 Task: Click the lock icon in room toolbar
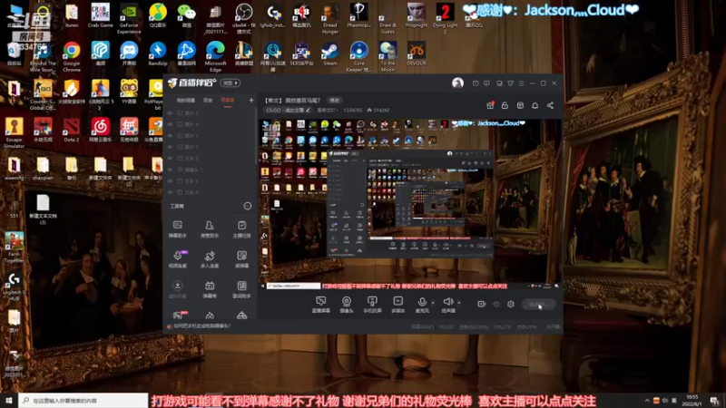point(505,105)
